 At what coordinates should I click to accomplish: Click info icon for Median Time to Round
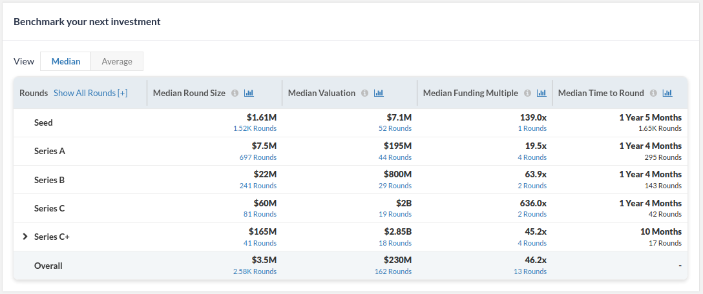(653, 93)
